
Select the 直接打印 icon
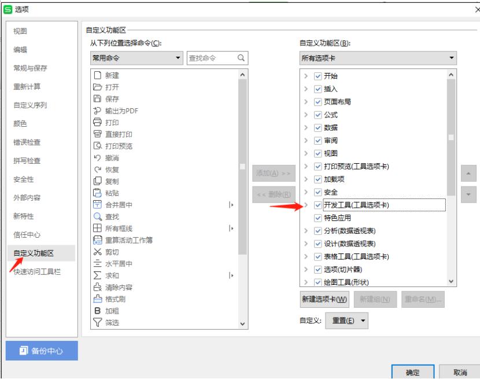pos(97,134)
